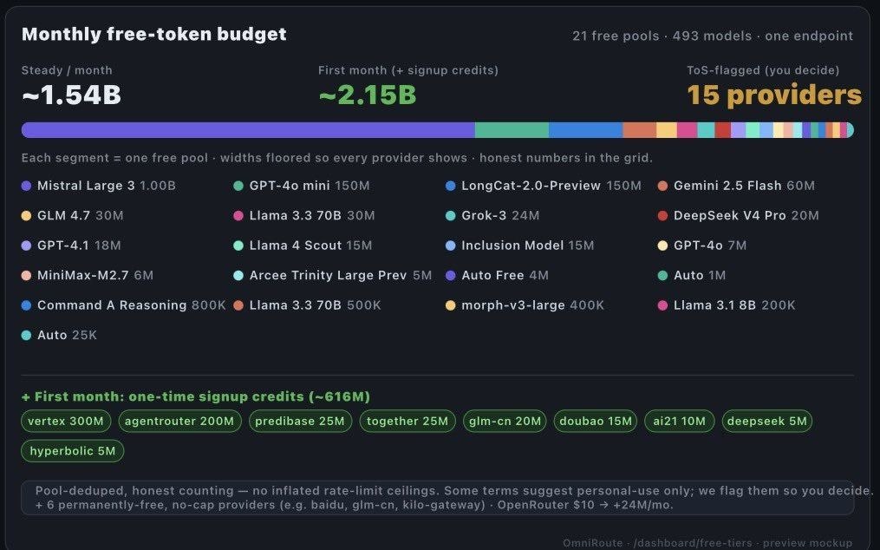Click the large purple Mistral bar segment
The height and width of the screenshot is (550, 880).
[248, 130]
